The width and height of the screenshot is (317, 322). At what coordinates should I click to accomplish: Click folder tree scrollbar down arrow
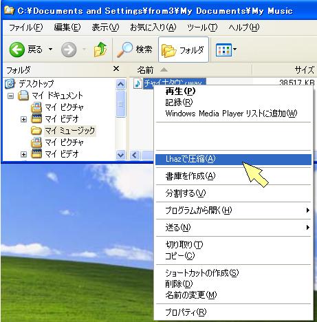[x=121, y=155]
